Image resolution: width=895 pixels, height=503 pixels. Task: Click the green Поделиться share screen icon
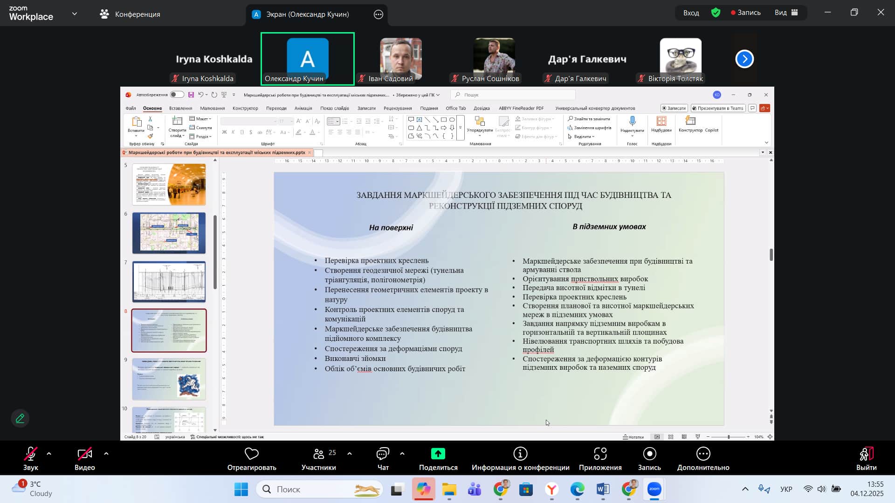438,454
